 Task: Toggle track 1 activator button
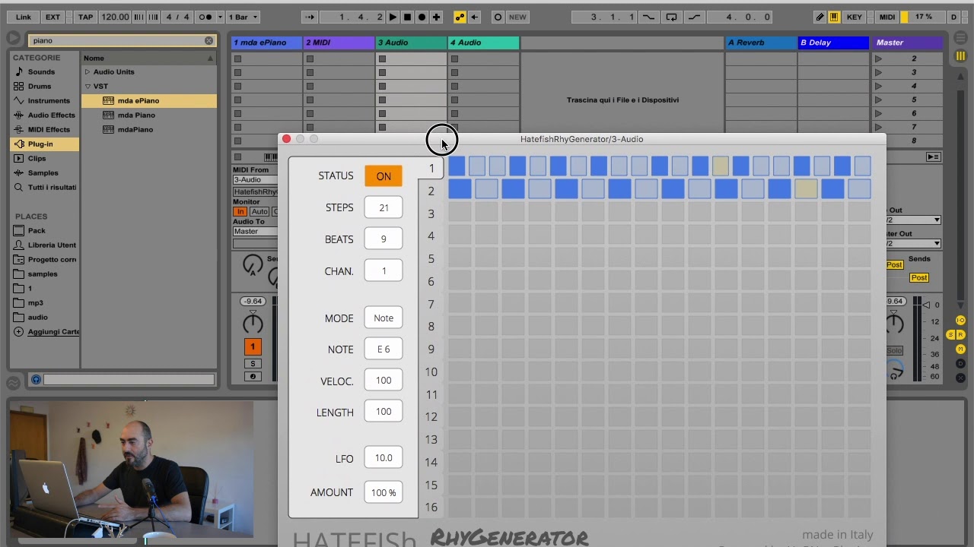click(253, 347)
